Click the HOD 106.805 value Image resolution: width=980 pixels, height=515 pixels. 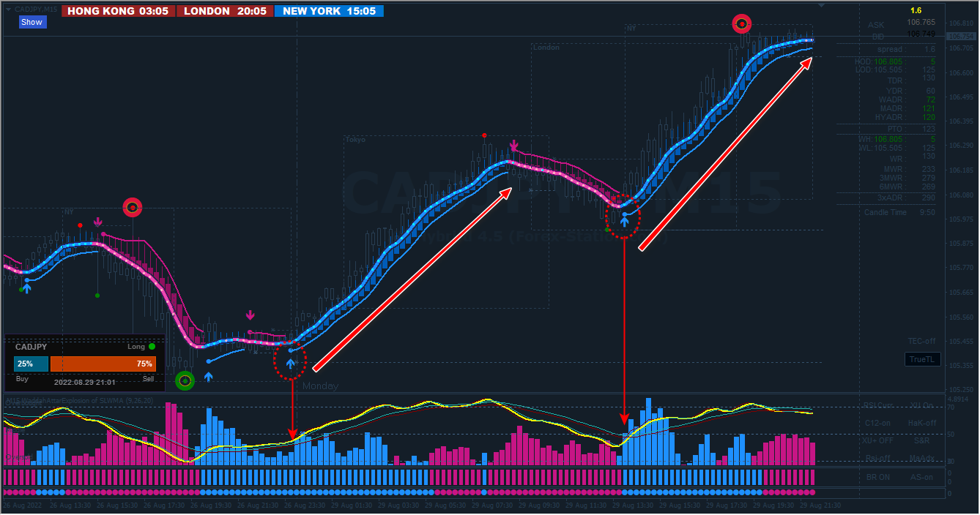click(x=888, y=61)
